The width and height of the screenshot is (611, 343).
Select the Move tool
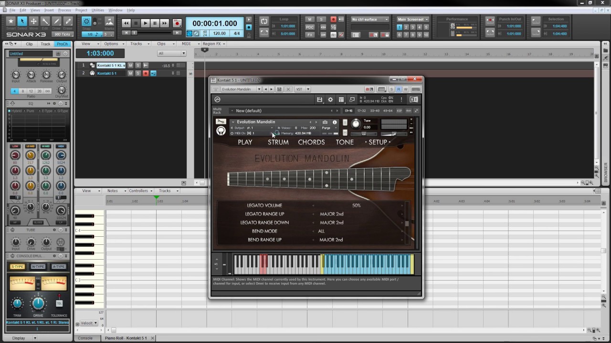(x=34, y=21)
